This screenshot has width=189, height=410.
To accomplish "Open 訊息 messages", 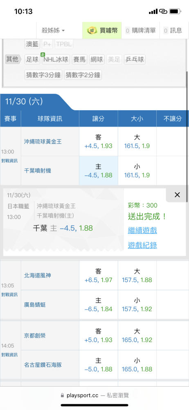I will (173, 30).
